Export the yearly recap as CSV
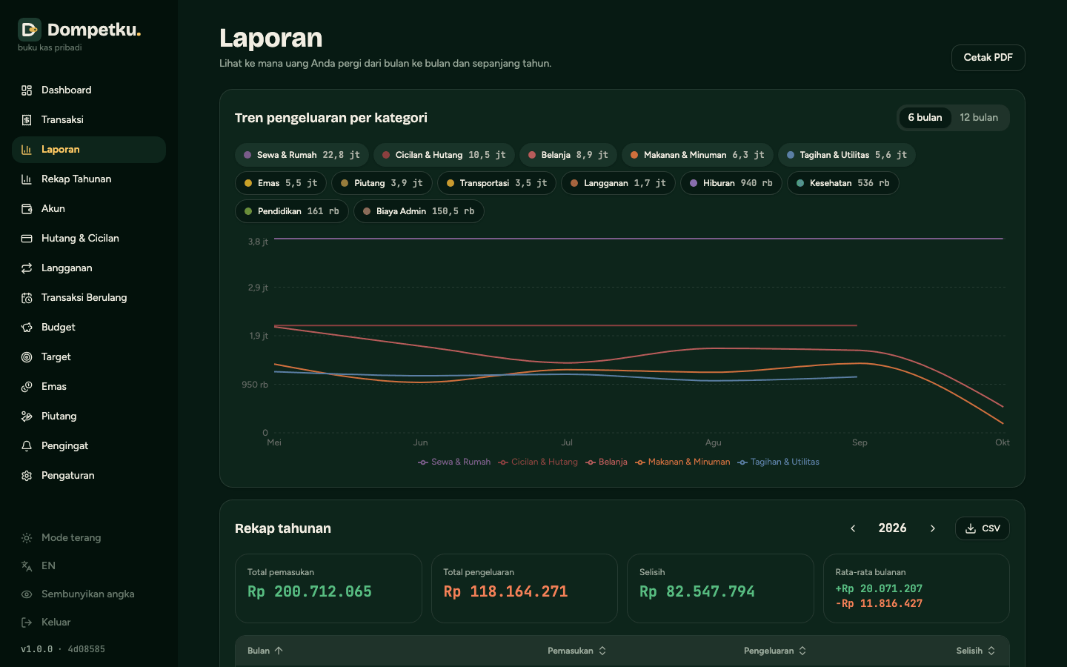This screenshot has height=667, width=1067. click(983, 528)
